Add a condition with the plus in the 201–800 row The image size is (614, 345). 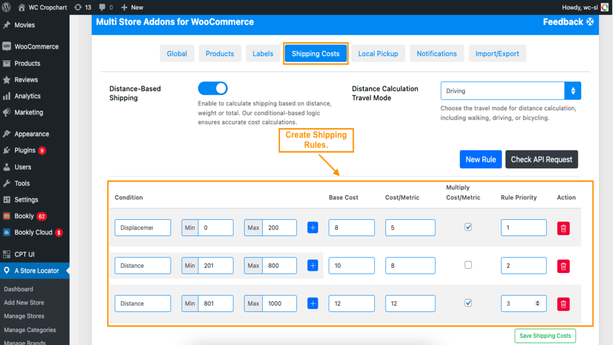pos(312,265)
